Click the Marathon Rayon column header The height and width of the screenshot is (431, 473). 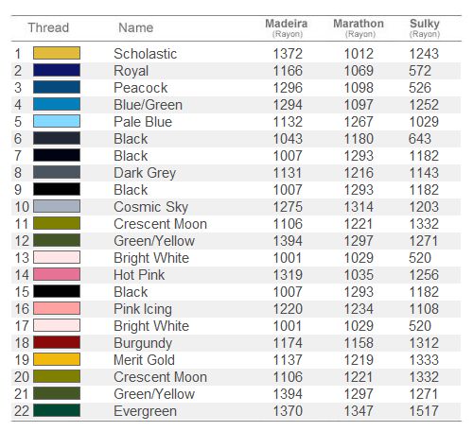point(359,28)
